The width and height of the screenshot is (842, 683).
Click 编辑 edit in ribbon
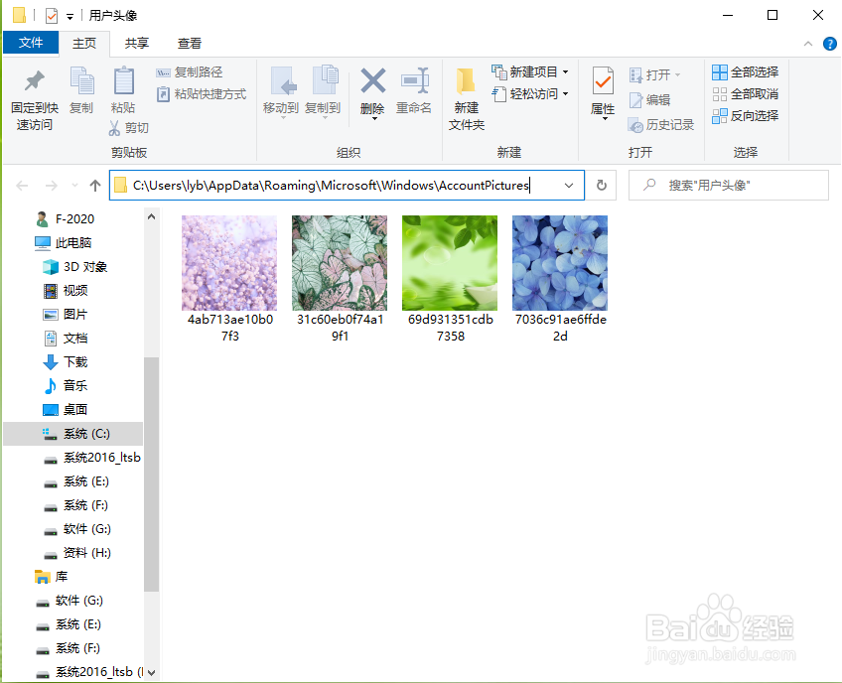649,100
